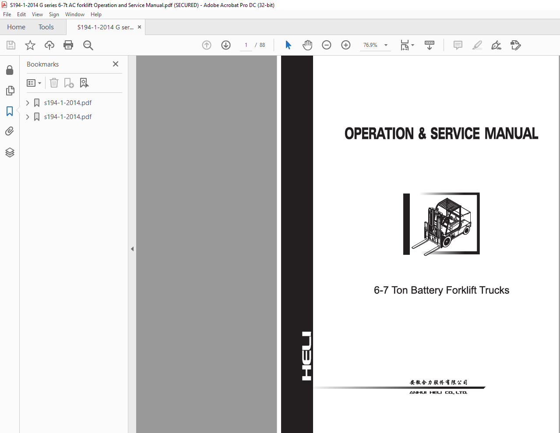The height and width of the screenshot is (433, 560).
Task: Zoom in with the plus icon
Action: point(346,45)
